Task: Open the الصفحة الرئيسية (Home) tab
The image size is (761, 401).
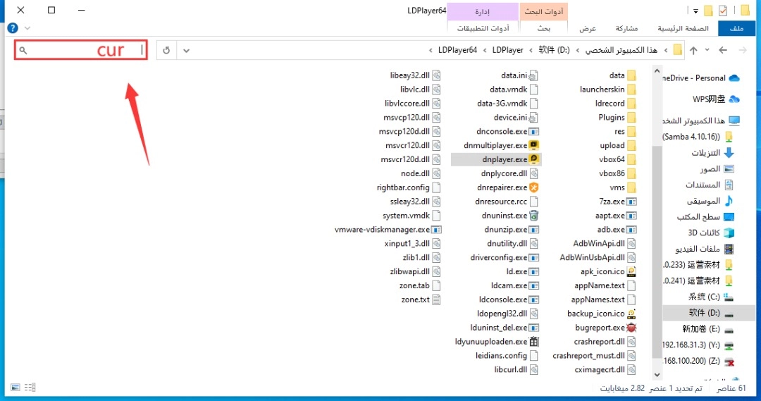Action: tap(683, 28)
